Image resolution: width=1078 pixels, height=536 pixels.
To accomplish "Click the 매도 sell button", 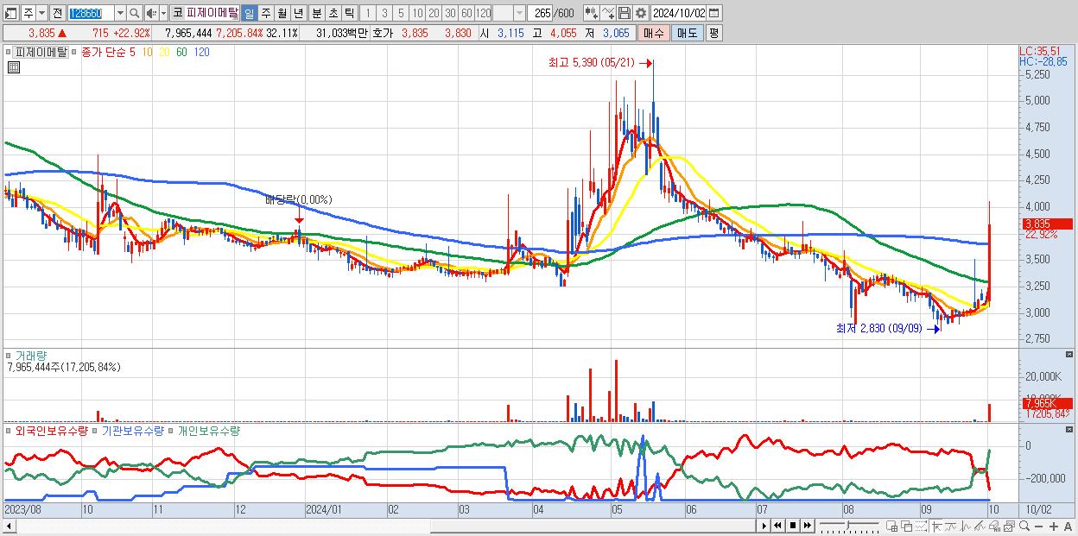I will [688, 33].
